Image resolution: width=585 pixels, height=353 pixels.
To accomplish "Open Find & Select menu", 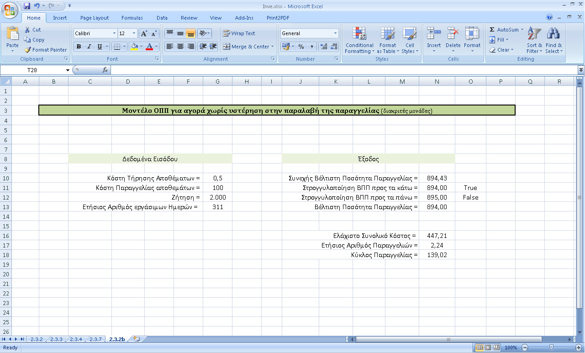I will [x=553, y=40].
